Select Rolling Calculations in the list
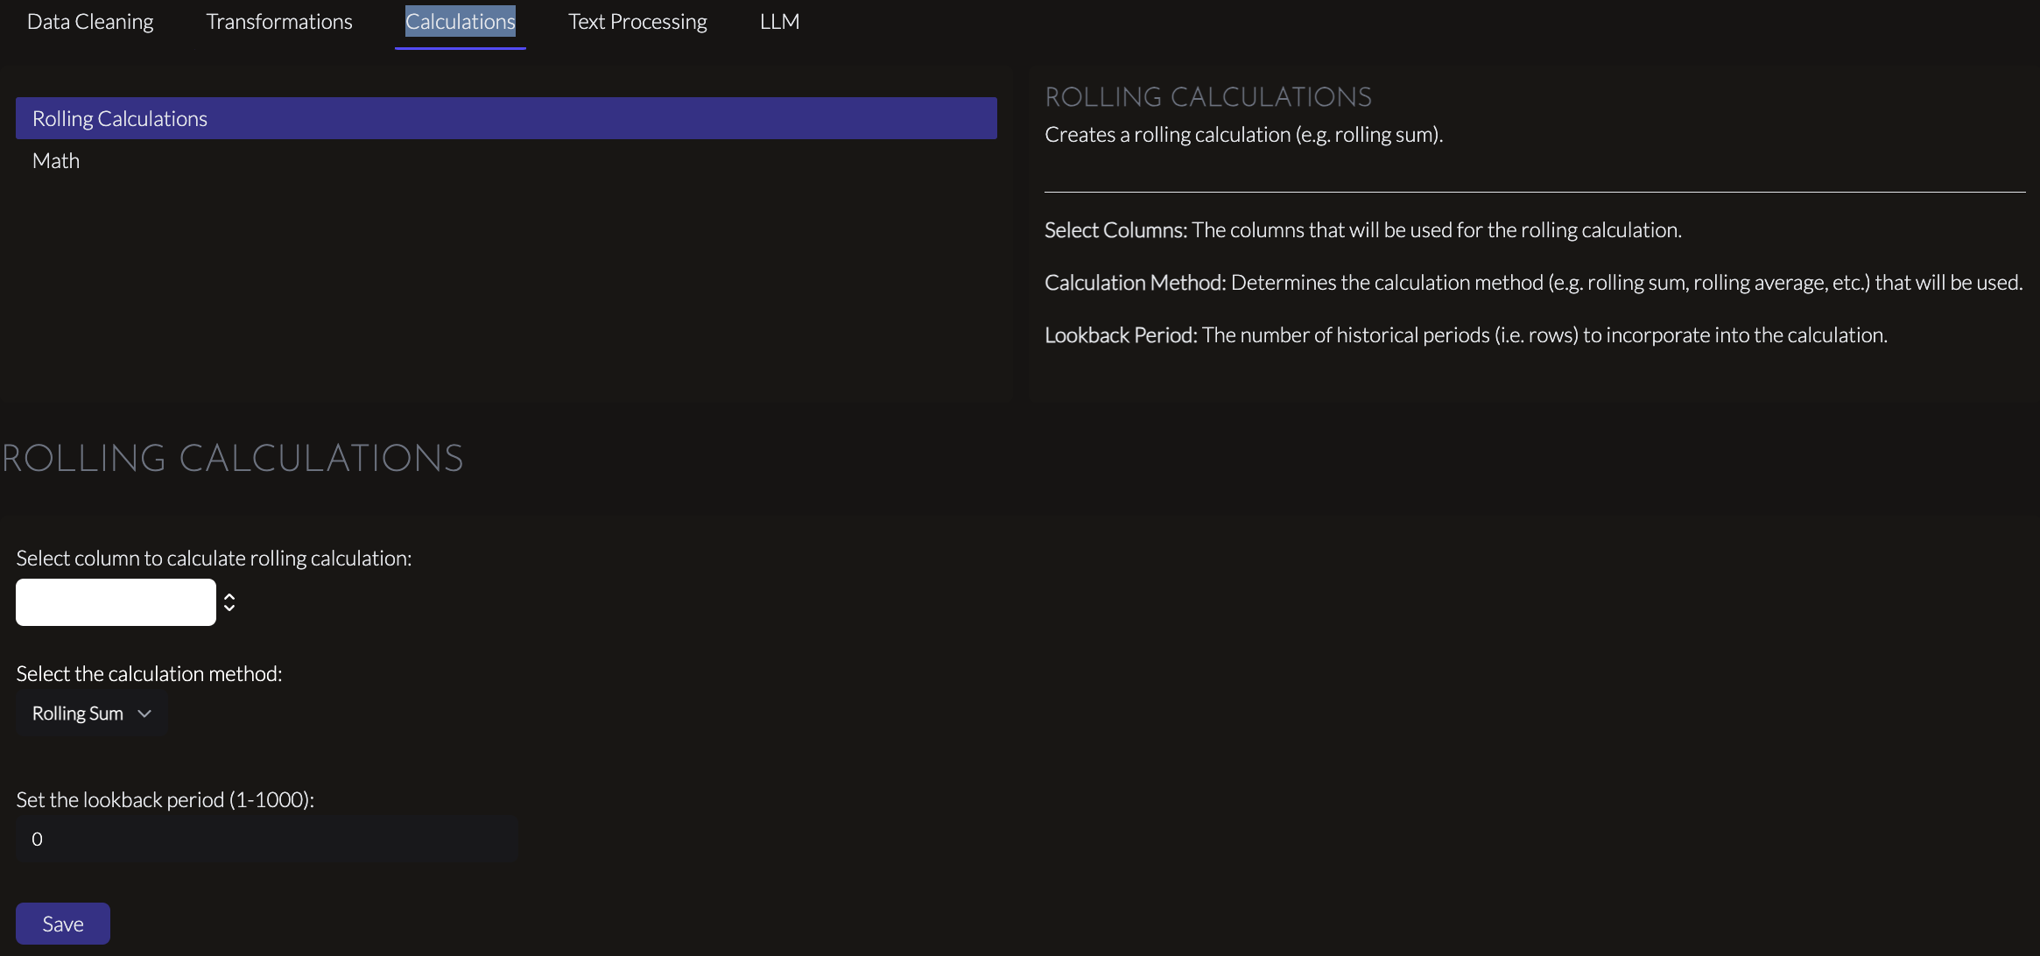Screen dimensions: 2040x956 [x=506, y=118]
